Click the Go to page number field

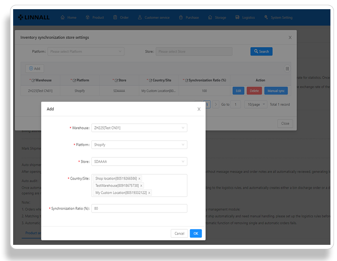pyautogui.click(x=235, y=104)
